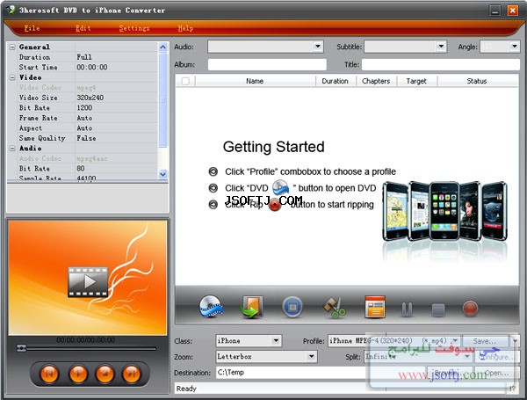Open the Subtitle dropdown
Viewport: 527px width, 400px height.
(x=441, y=47)
